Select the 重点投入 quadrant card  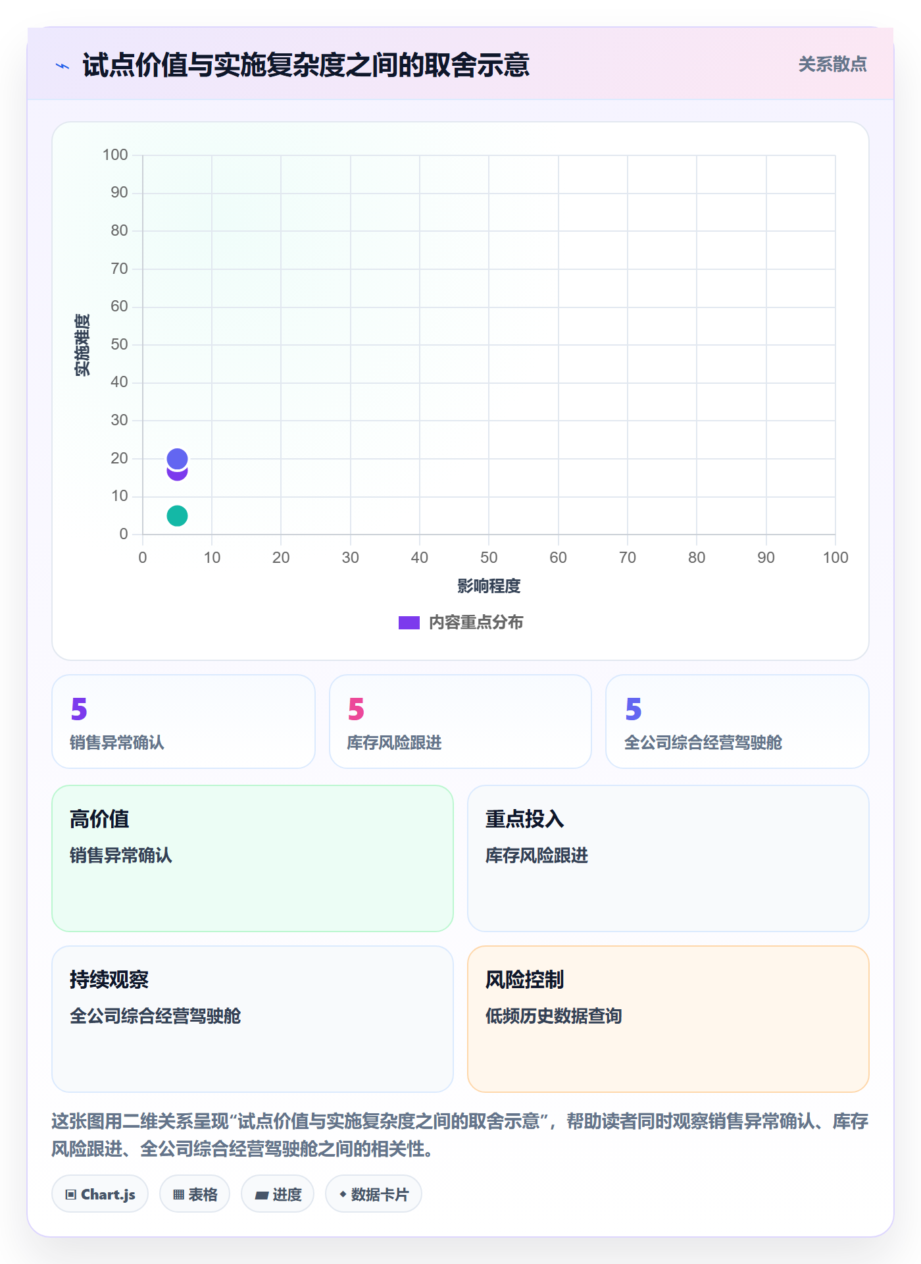pyautogui.click(x=668, y=858)
